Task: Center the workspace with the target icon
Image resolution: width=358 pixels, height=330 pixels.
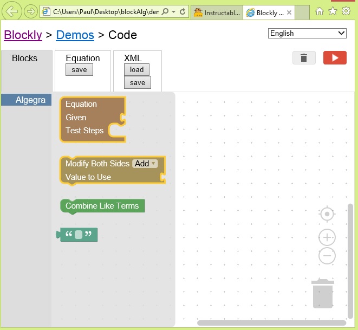Action: (x=327, y=214)
